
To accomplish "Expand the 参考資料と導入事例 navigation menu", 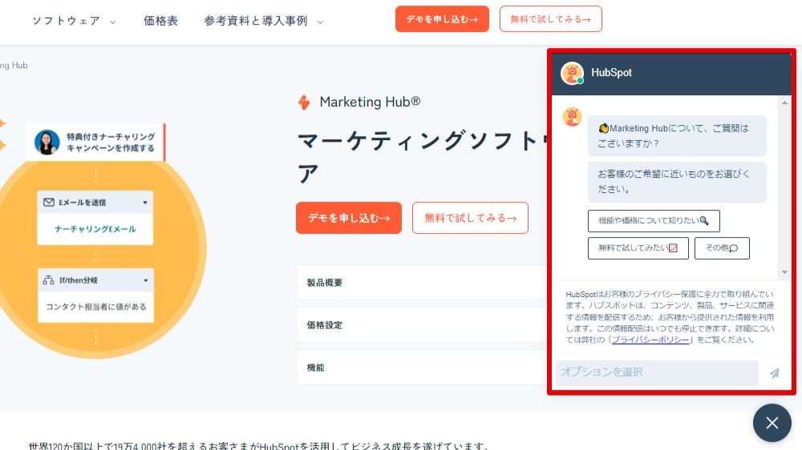I will 263,21.
